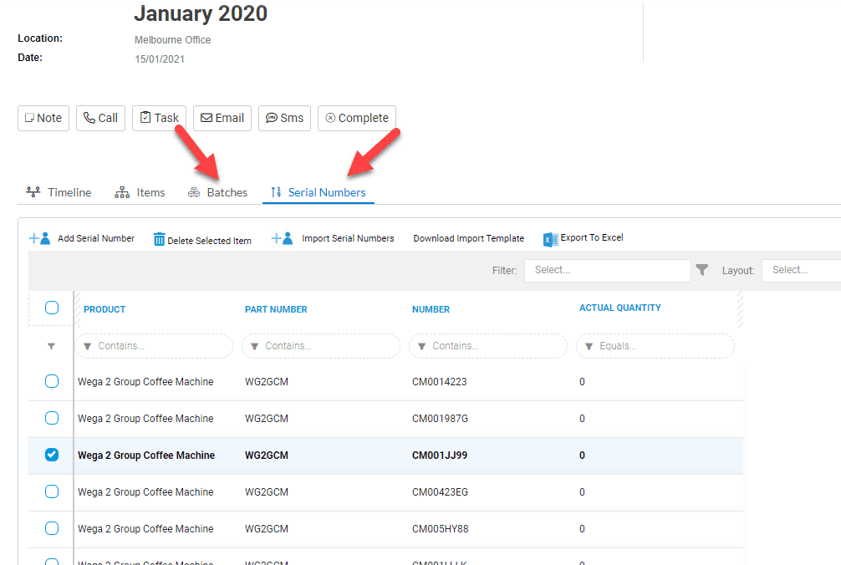
Task: Click part number WG2GCM in CM00423EG row
Action: 267,492
